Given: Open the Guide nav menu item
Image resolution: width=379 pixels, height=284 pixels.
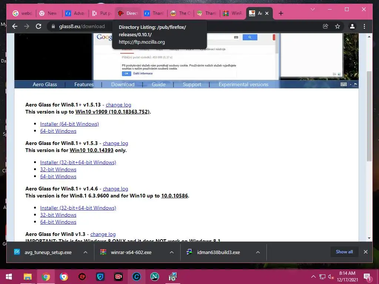Looking at the screenshot, I should click(158, 85).
